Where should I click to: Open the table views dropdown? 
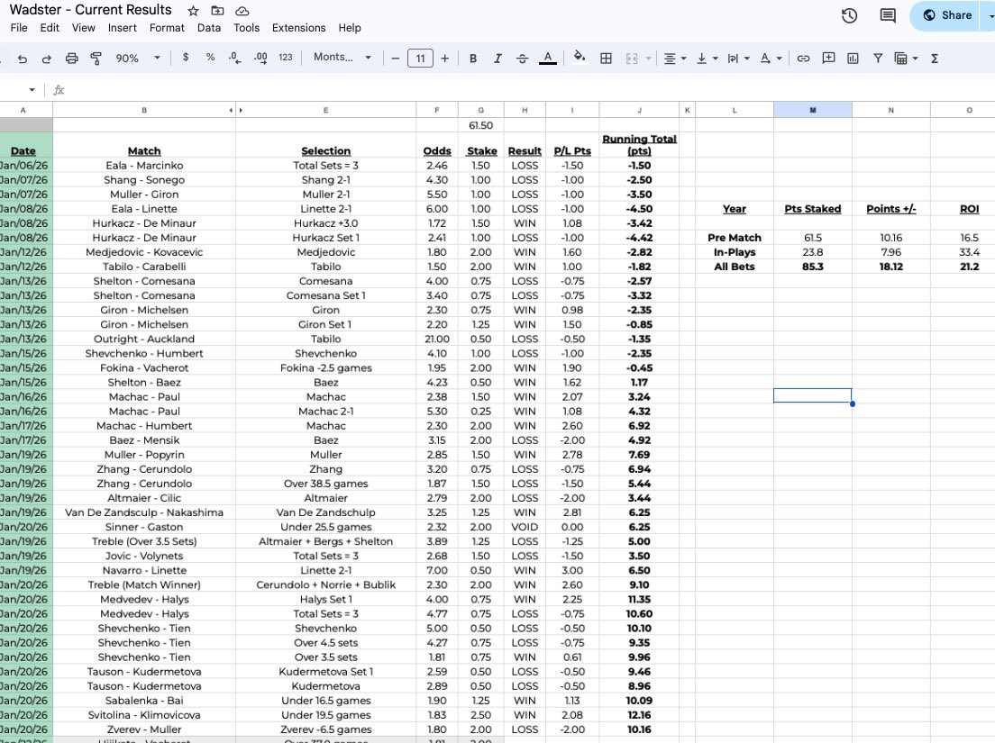pos(906,59)
